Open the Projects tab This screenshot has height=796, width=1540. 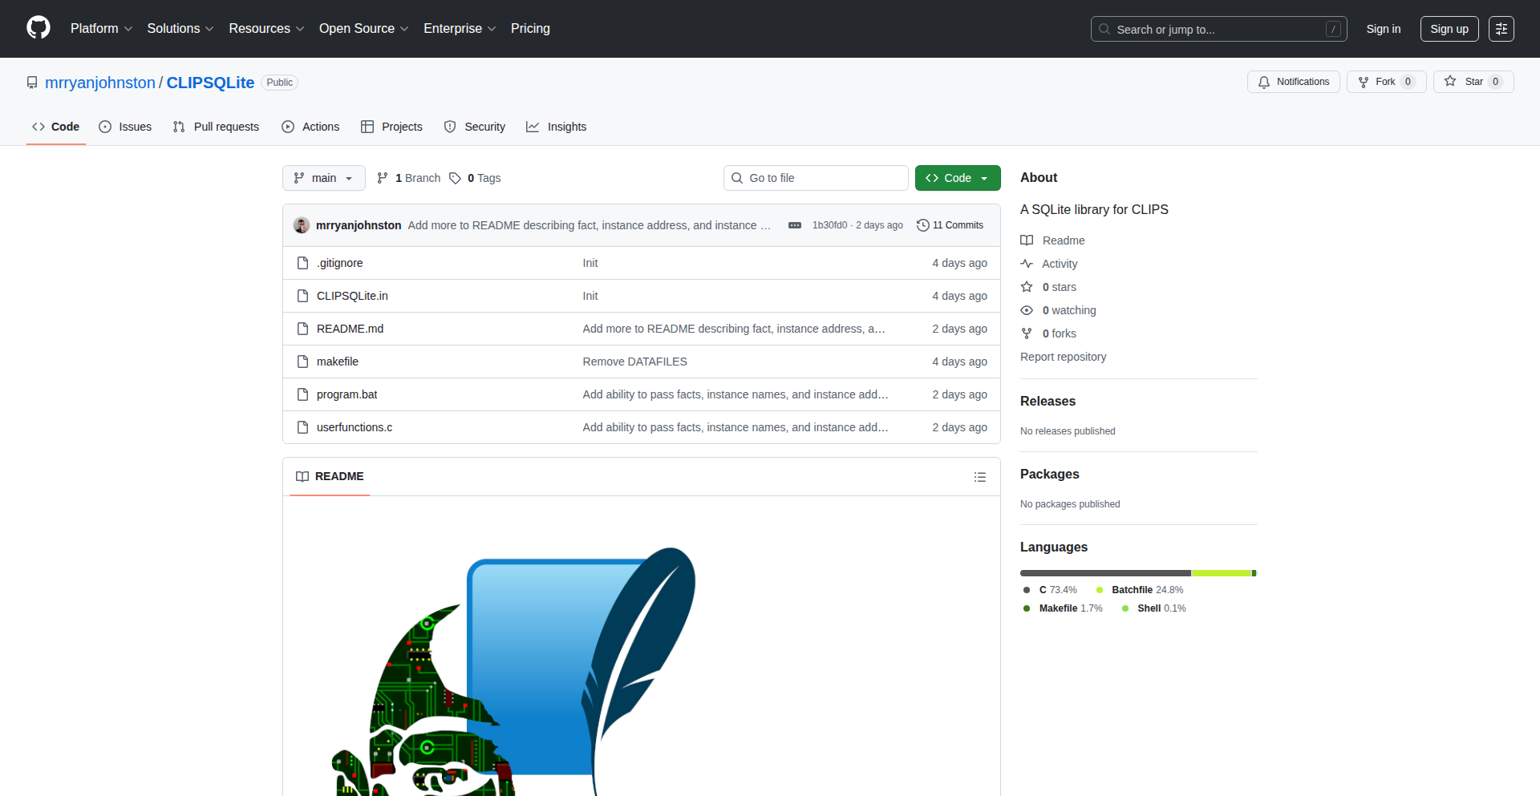point(391,127)
